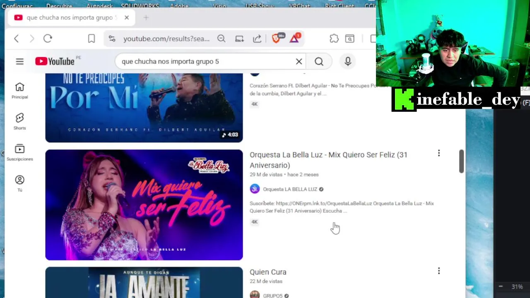The height and width of the screenshot is (298, 530).
Task: Open Brave Shields lion icon
Action: (x=277, y=38)
